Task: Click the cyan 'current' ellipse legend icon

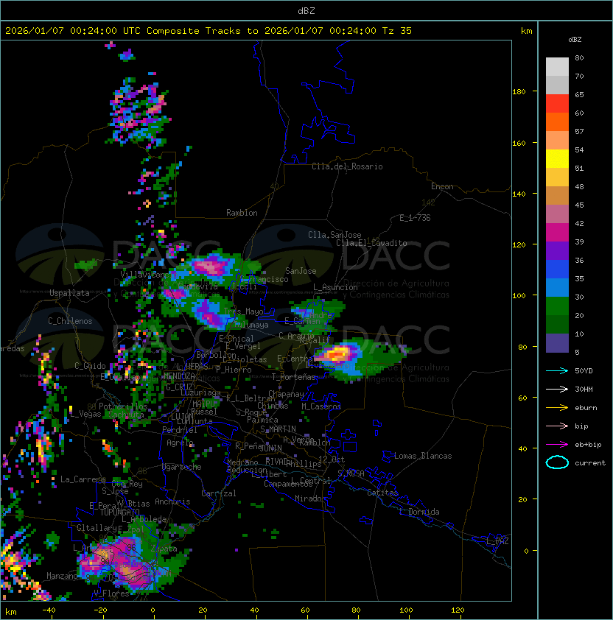Action: (x=557, y=462)
